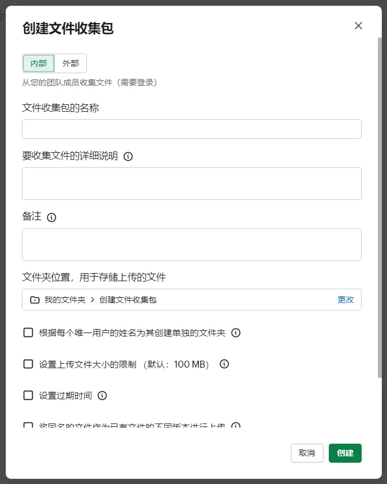Screen dimensions: 387x484
Task: Click info icon for 单独的文件夹 option
Action: (236, 332)
